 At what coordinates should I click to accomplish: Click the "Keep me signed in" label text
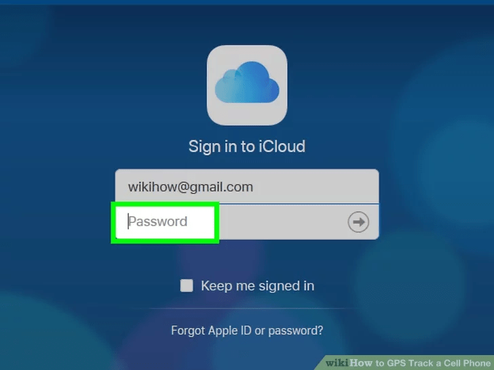[257, 286]
